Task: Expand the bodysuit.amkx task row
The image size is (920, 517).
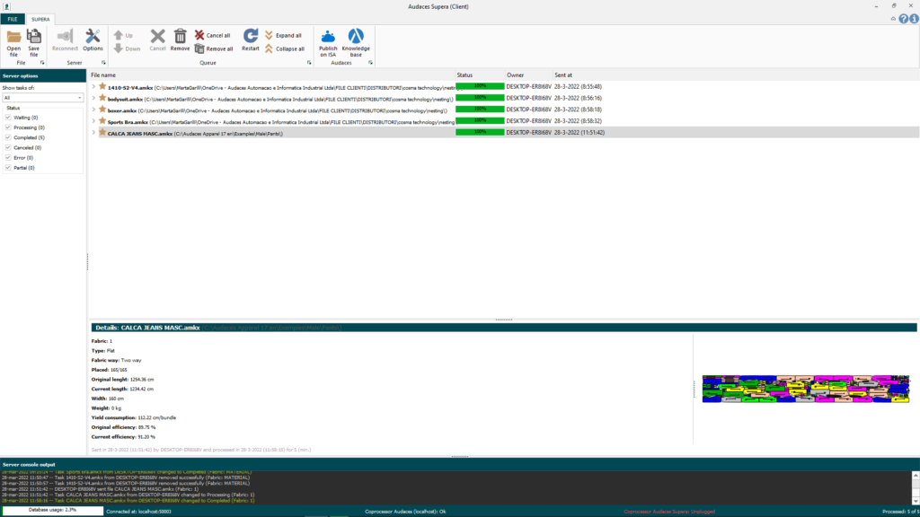Action: [x=93, y=99]
